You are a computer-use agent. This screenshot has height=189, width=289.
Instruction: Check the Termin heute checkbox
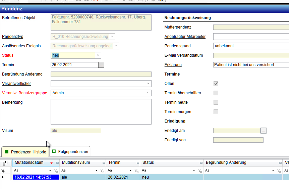click(216, 102)
